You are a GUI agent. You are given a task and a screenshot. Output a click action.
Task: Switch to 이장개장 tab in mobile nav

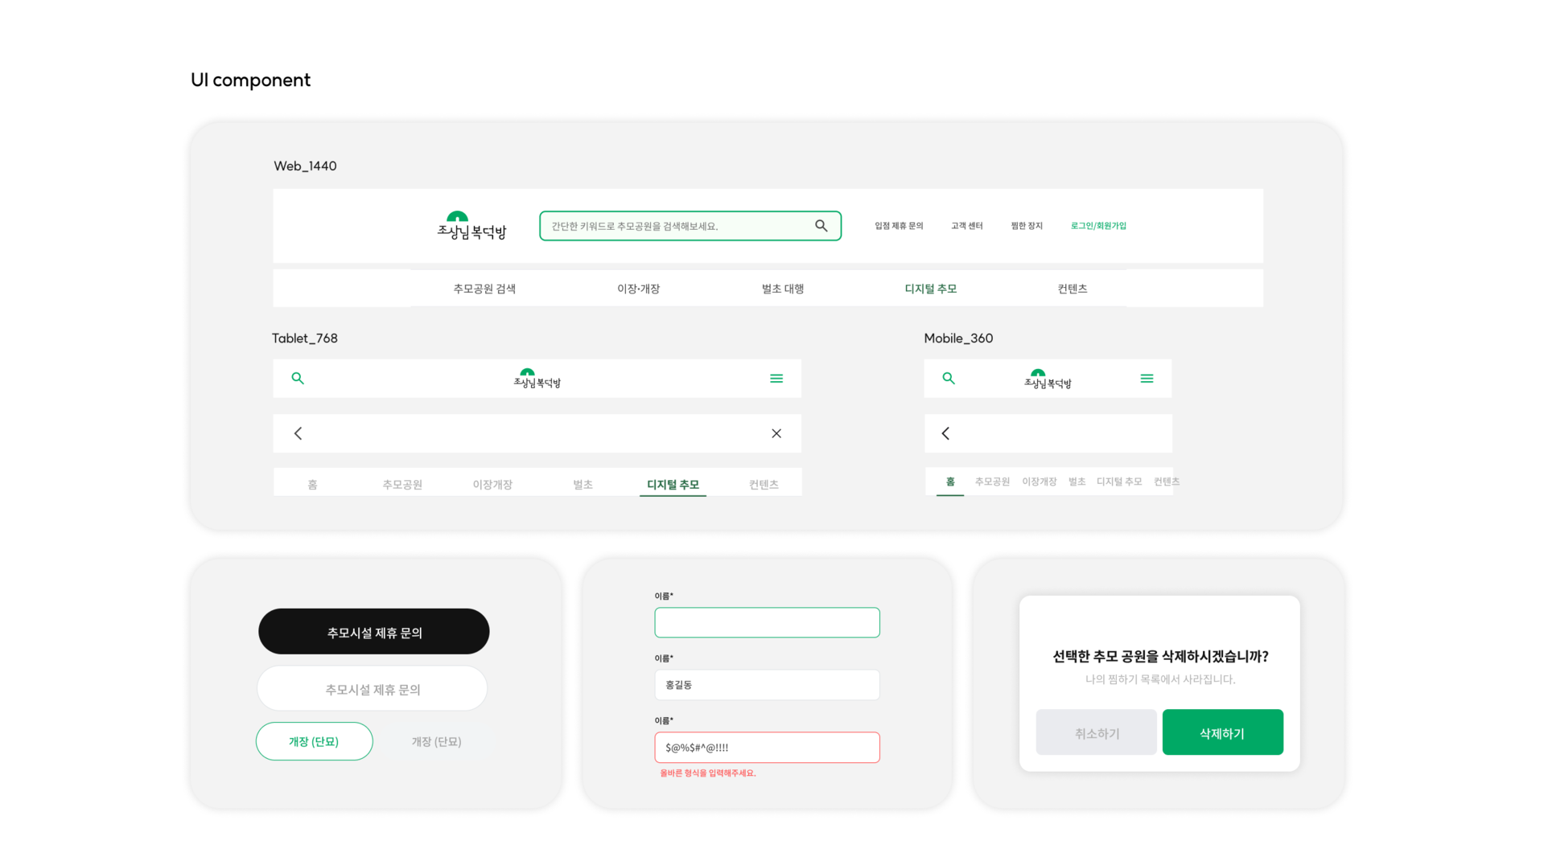tap(1039, 482)
